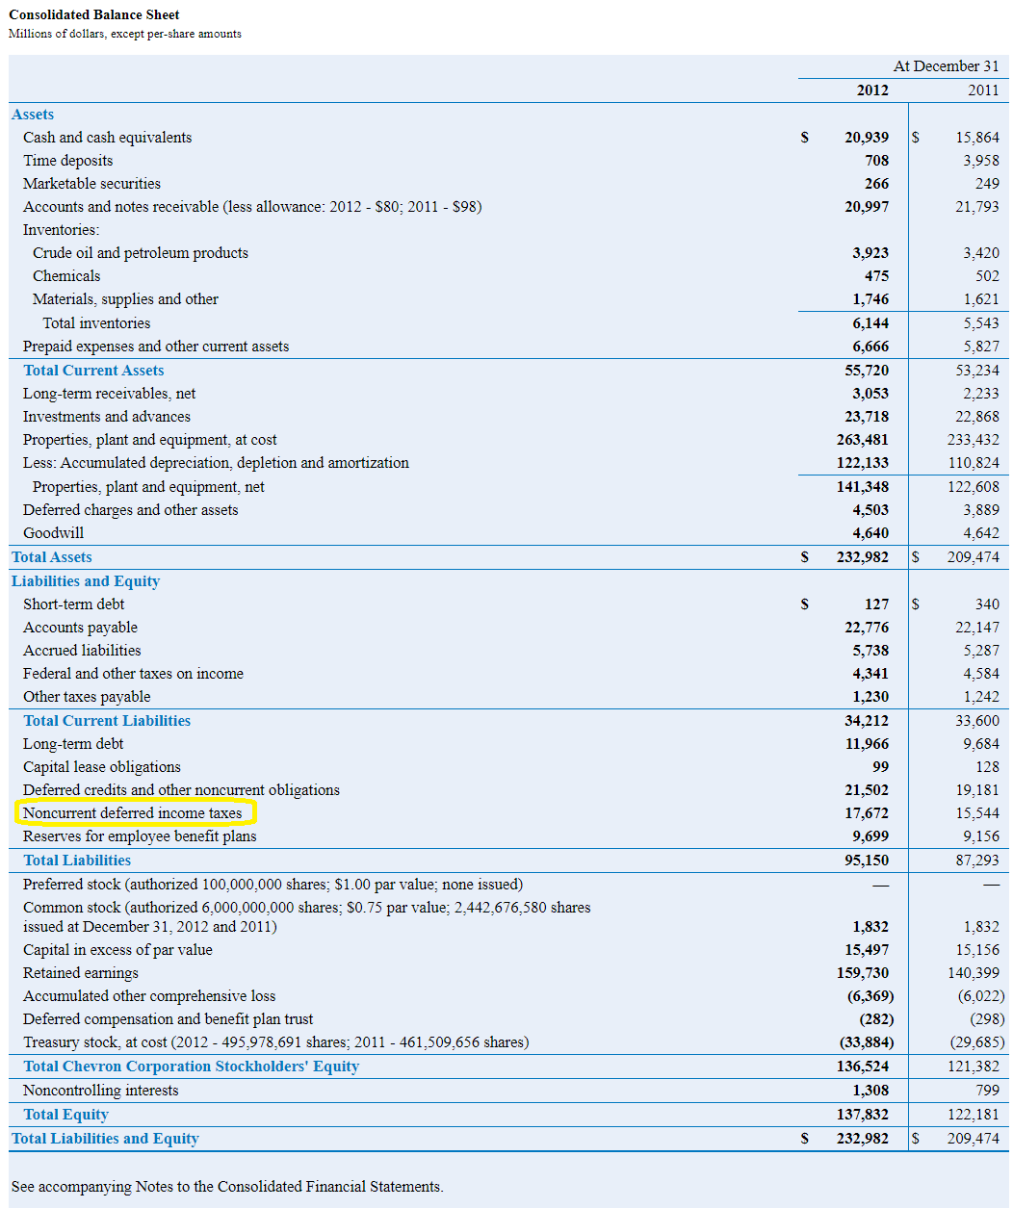
Task: Click the 2012 Goodwill value 4,640
Action: point(870,533)
